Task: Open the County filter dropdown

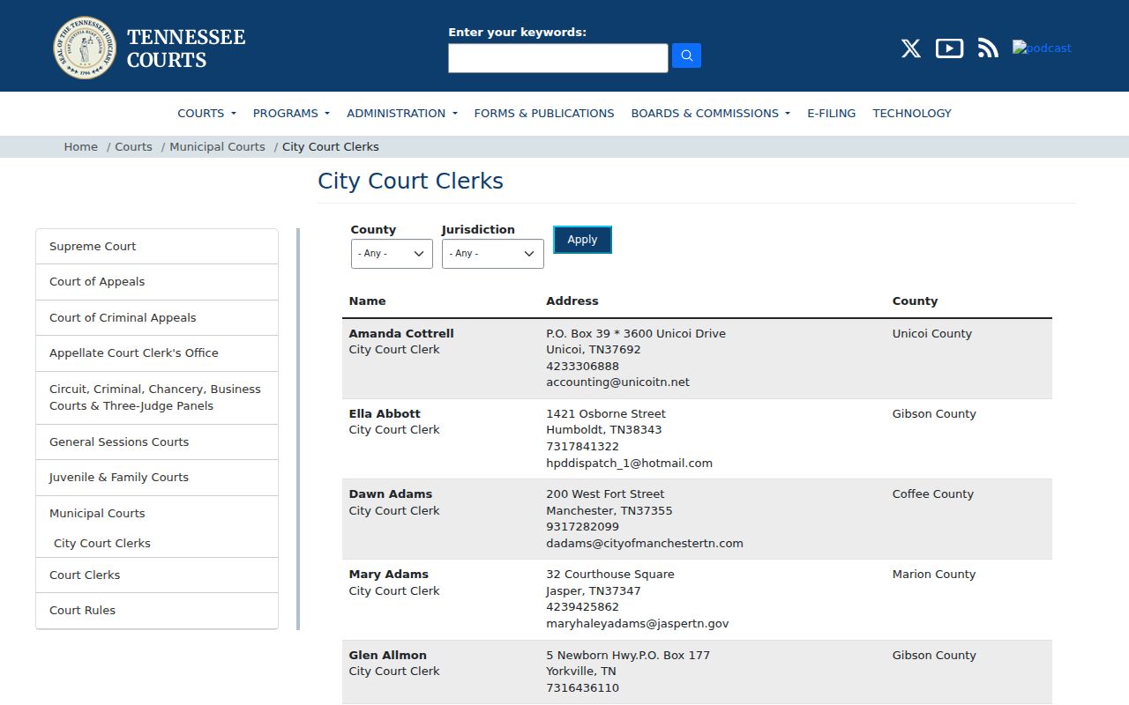Action: tap(392, 254)
